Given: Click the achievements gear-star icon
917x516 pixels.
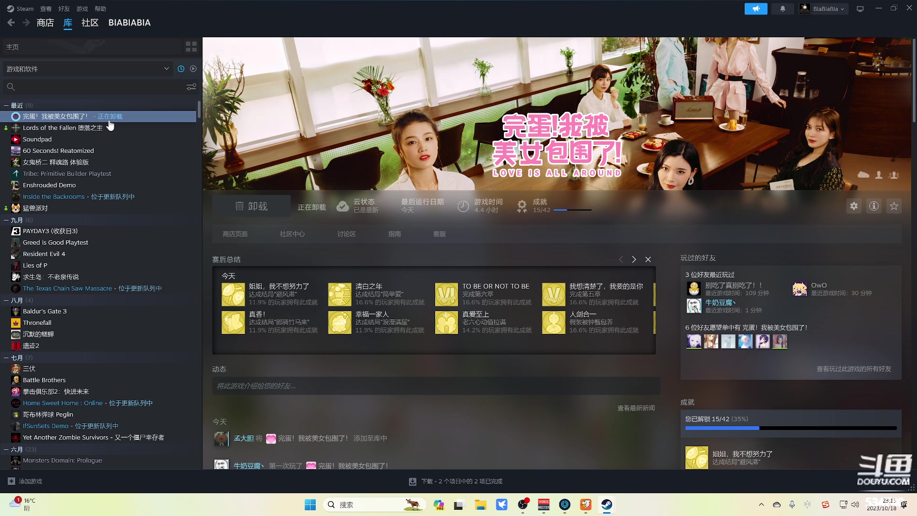Looking at the screenshot, I should (522, 206).
